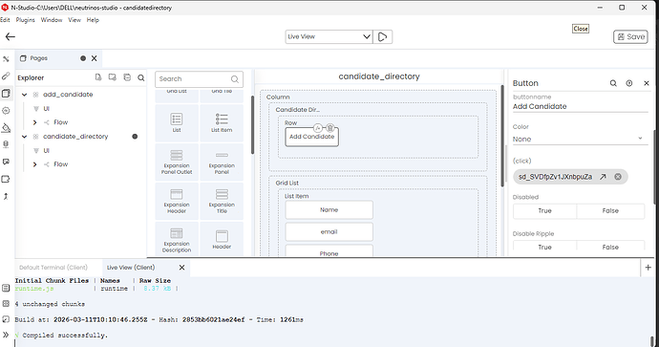This screenshot has height=347, width=659.
Task: Click the search icon in Button panel header
Action: click(613, 83)
